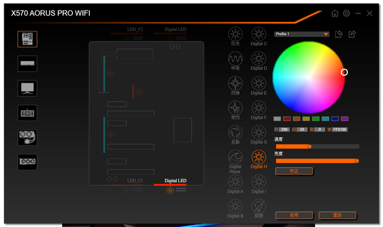
Task: Click the 校正 calibrate button
Action: tap(294, 171)
